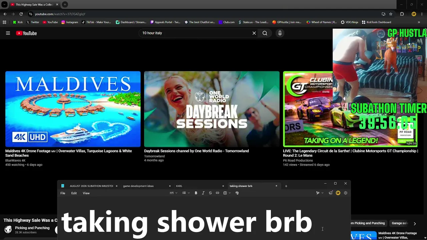Open the Chrome three-dot menu
The height and width of the screenshot is (240, 427).
tap(422, 14)
